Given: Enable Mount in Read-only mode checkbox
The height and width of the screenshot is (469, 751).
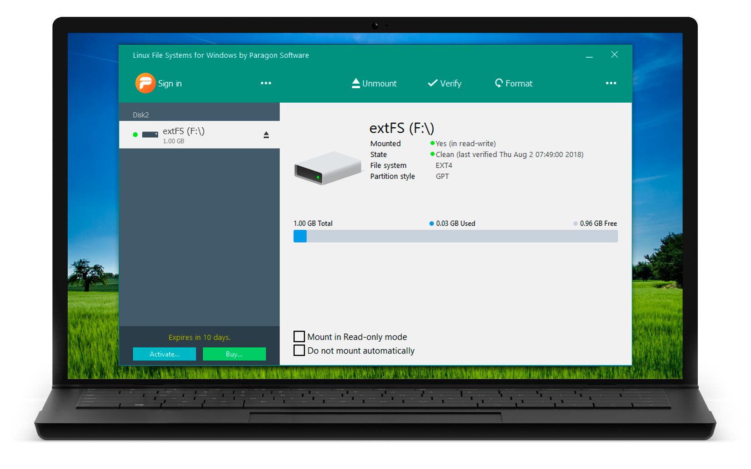Looking at the screenshot, I should click(299, 337).
